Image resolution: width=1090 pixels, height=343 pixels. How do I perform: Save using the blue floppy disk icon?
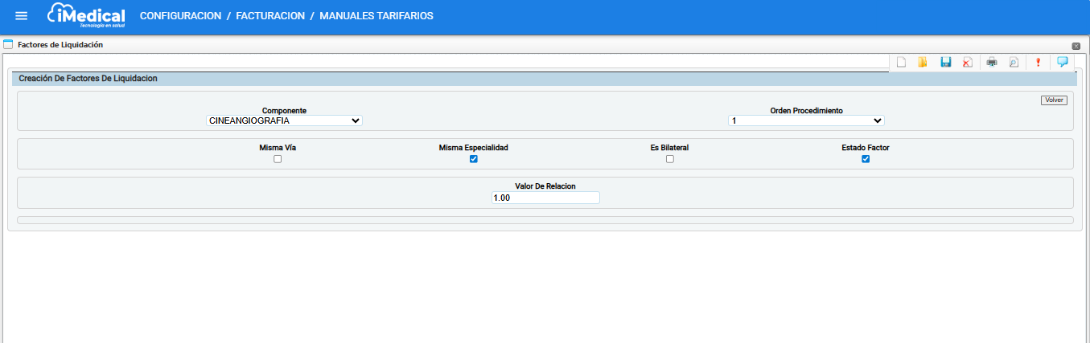(946, 63)
